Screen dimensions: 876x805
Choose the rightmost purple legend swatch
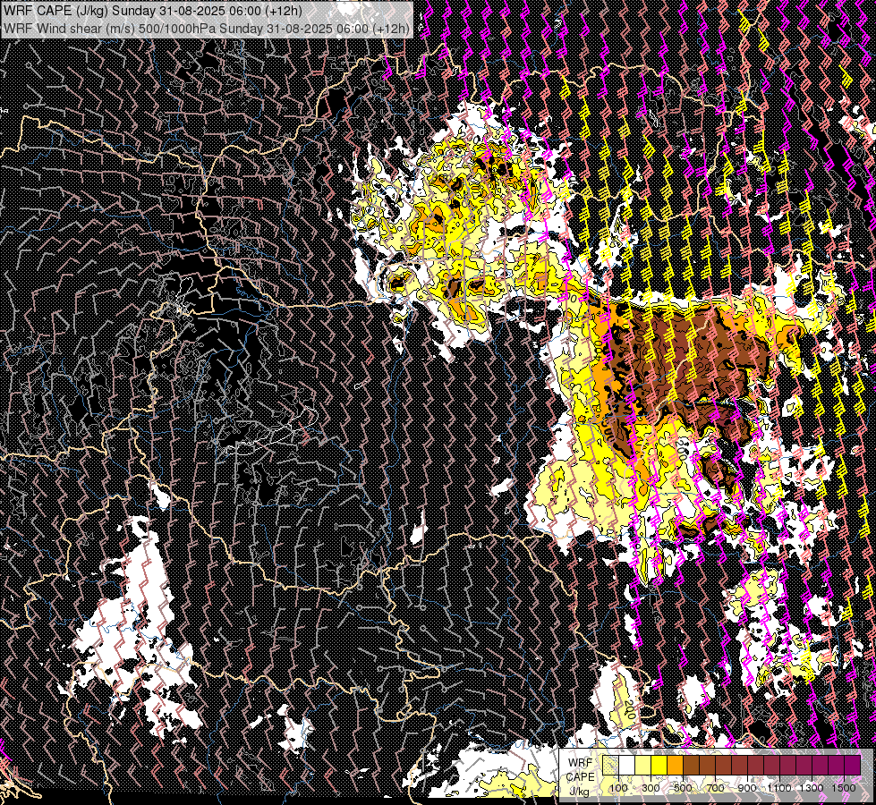pos(852,765)
